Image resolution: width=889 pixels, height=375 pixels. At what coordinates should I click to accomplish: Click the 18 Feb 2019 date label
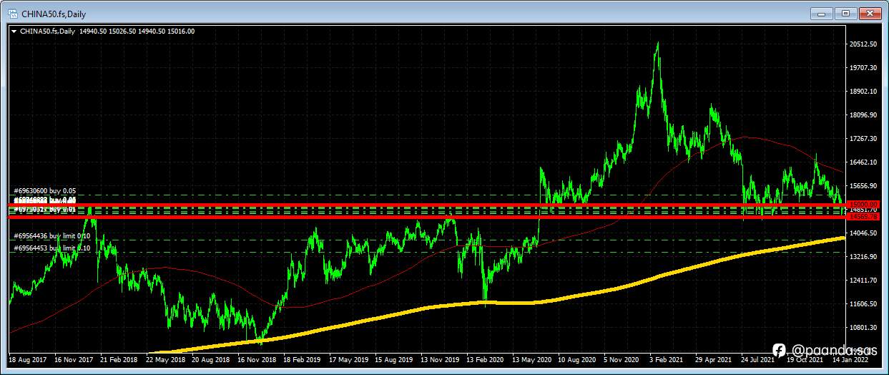tap(300, 359)
